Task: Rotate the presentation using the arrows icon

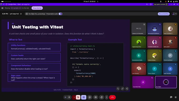Action: tap(118, 89)
